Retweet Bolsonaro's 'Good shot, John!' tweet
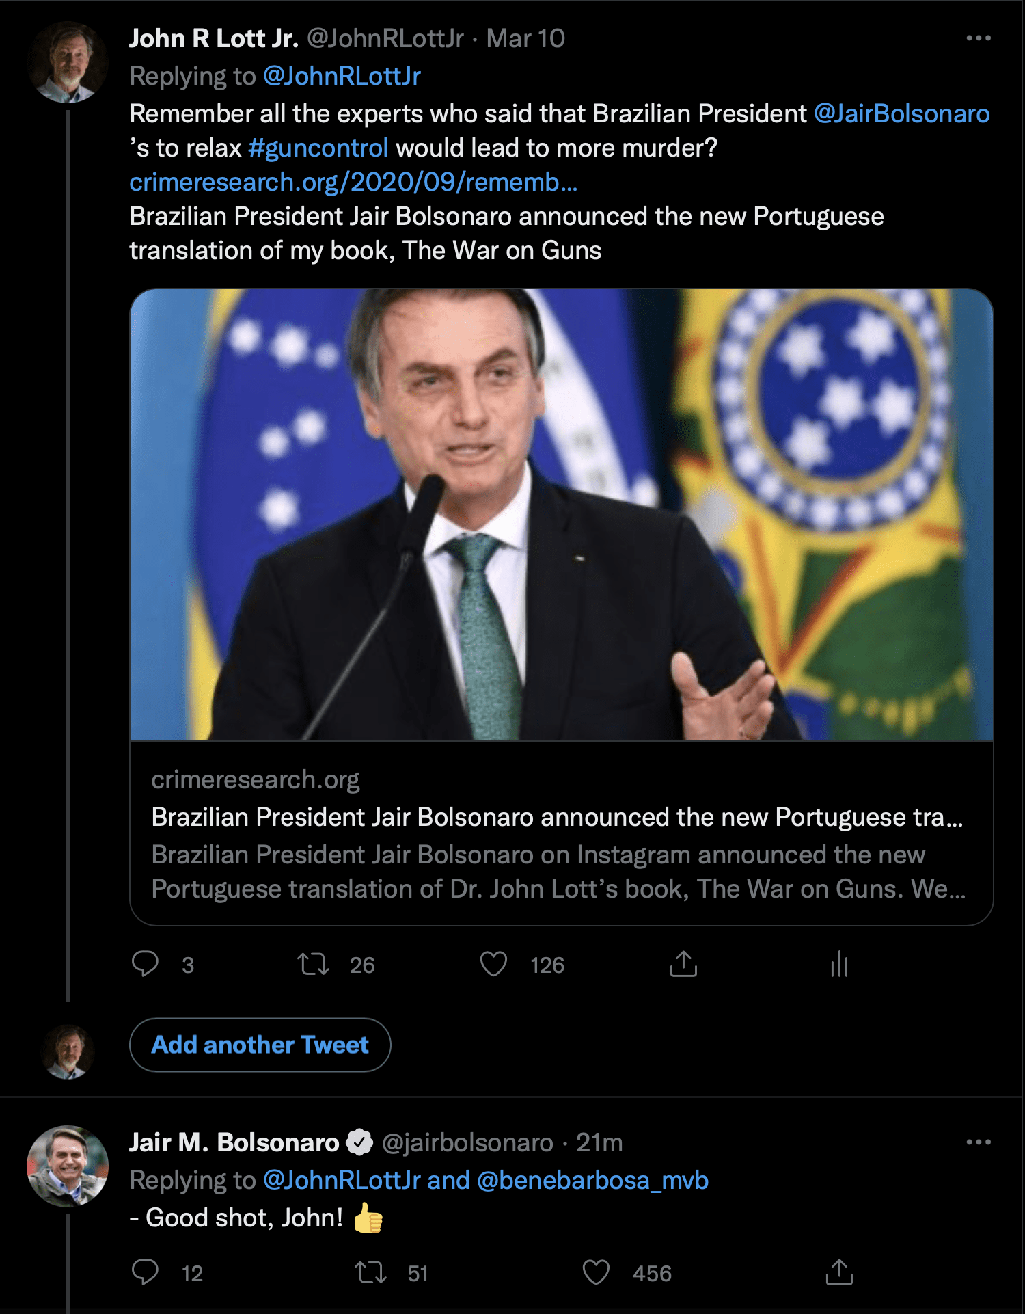Screen dimensions: 1025x1314 pyautogui.click(x=371, y=1272)
